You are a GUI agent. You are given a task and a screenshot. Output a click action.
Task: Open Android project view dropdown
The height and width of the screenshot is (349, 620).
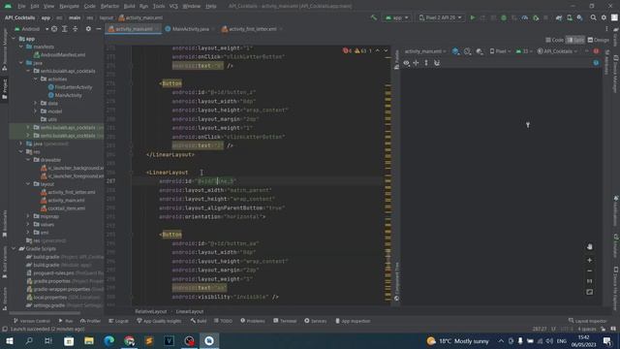pos(31,29)
